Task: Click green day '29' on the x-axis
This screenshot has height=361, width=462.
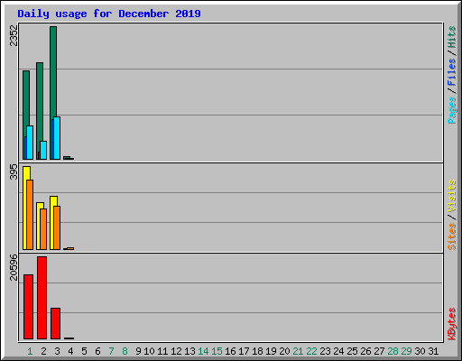Action: [406, 351]
